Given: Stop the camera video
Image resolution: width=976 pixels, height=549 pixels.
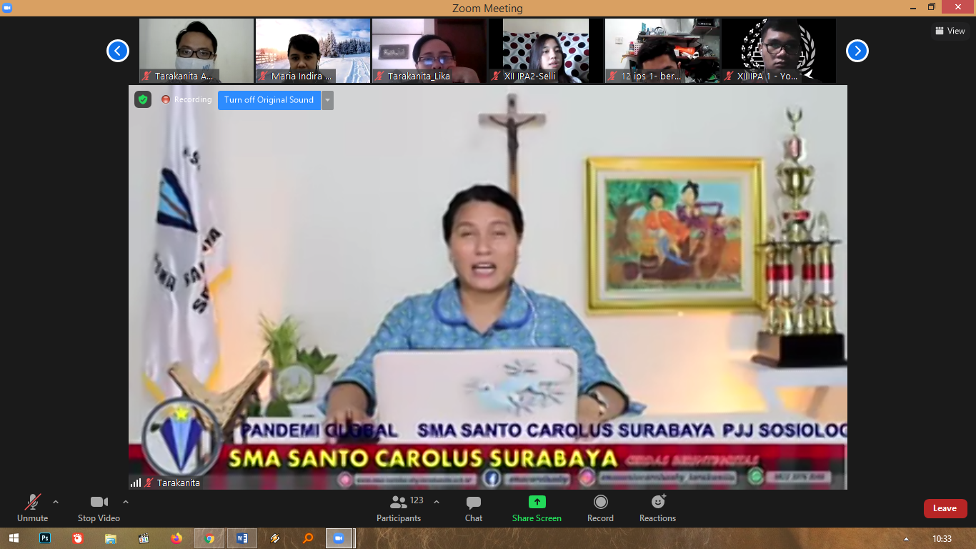Looking at the screenshot, I should [99, 508].
